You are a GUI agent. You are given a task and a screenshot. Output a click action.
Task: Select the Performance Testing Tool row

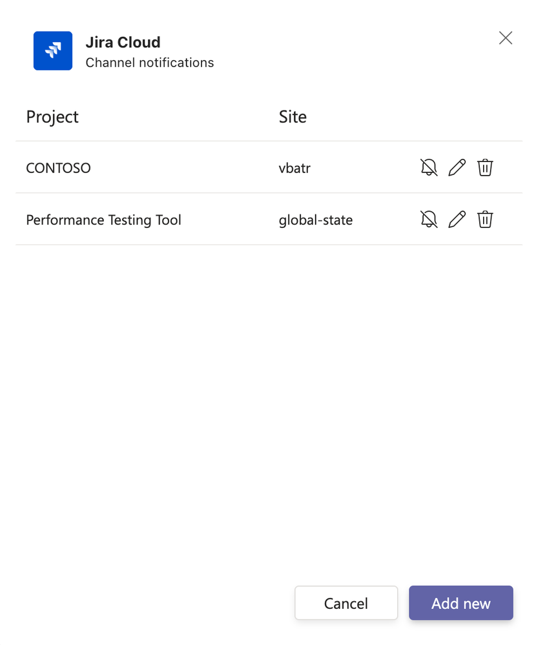(x=103, y=220)
